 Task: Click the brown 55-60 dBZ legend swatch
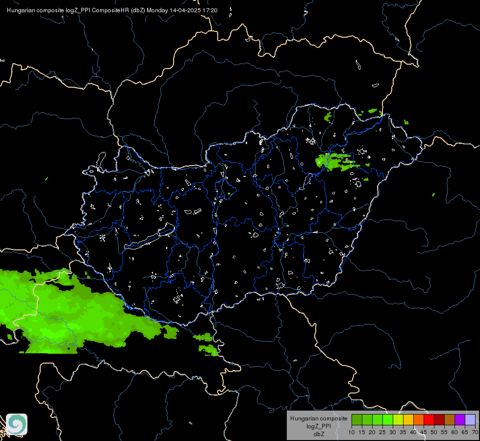point(450,419)
